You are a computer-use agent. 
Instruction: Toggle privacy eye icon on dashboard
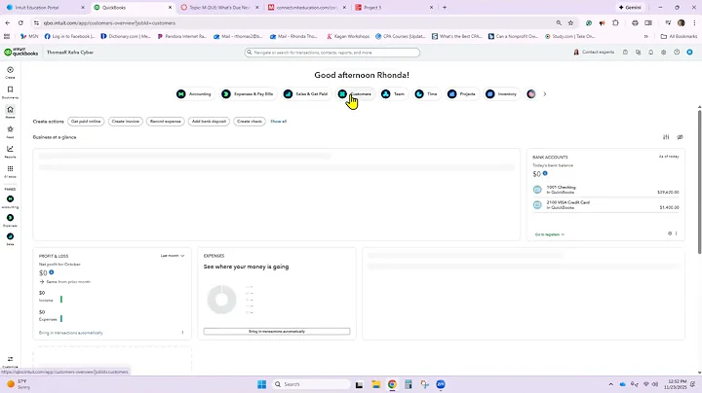point(680,137)
